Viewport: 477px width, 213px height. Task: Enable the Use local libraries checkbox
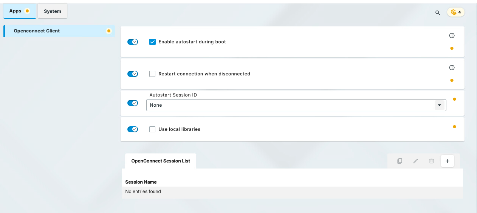coord(152,129)
